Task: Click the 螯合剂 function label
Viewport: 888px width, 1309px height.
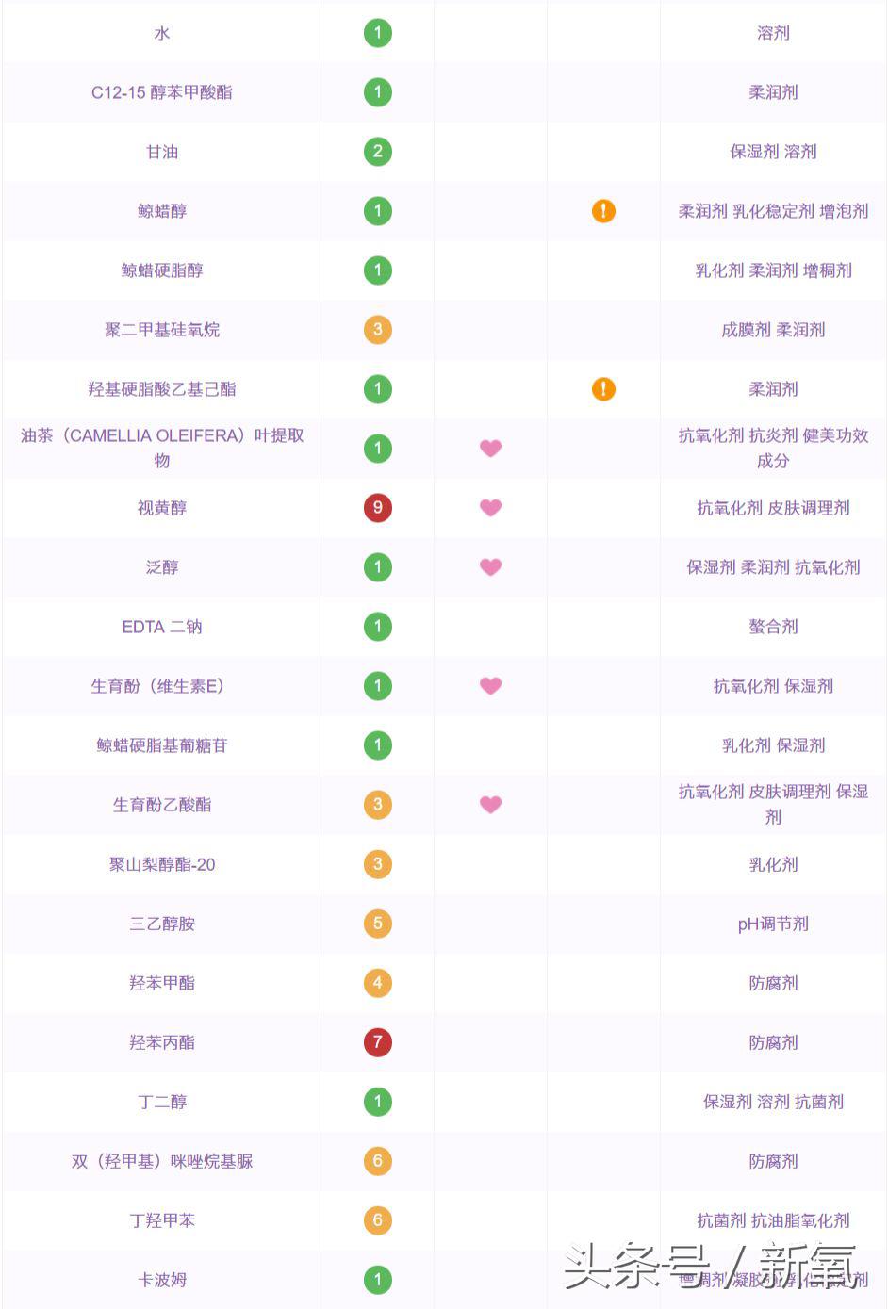Action: point(773,627)
